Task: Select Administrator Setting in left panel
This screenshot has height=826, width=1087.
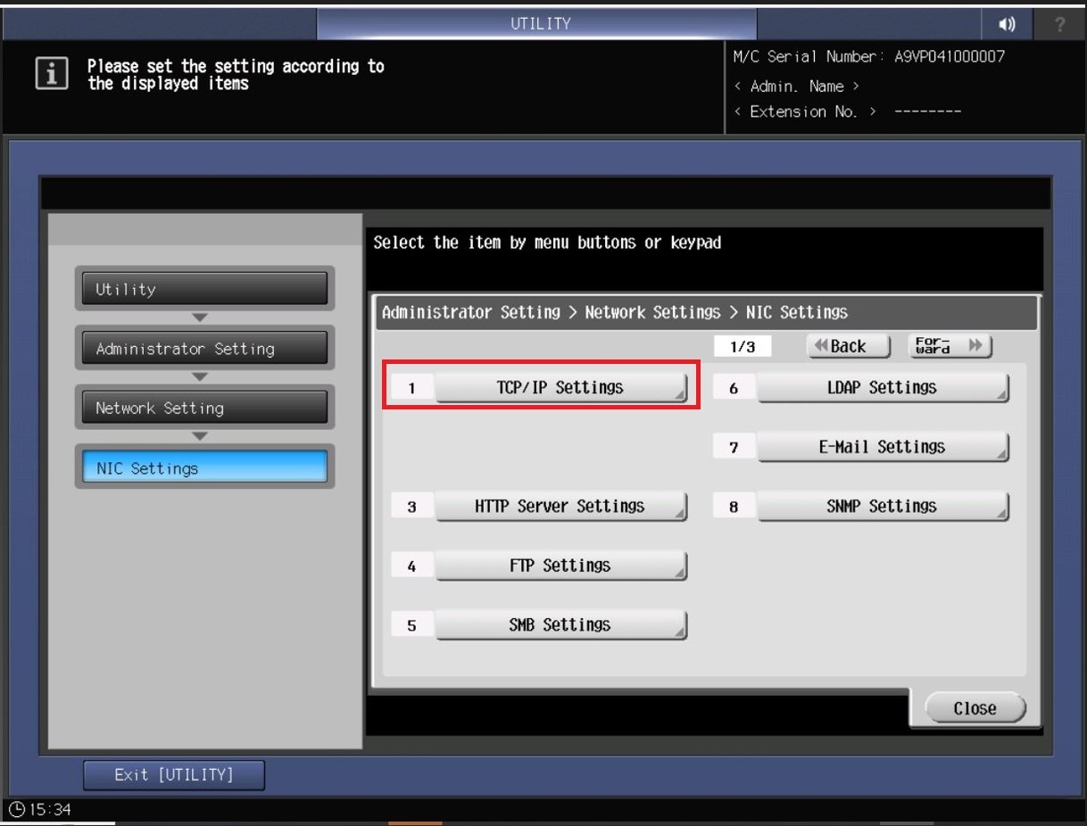Action: coord(204,349)
